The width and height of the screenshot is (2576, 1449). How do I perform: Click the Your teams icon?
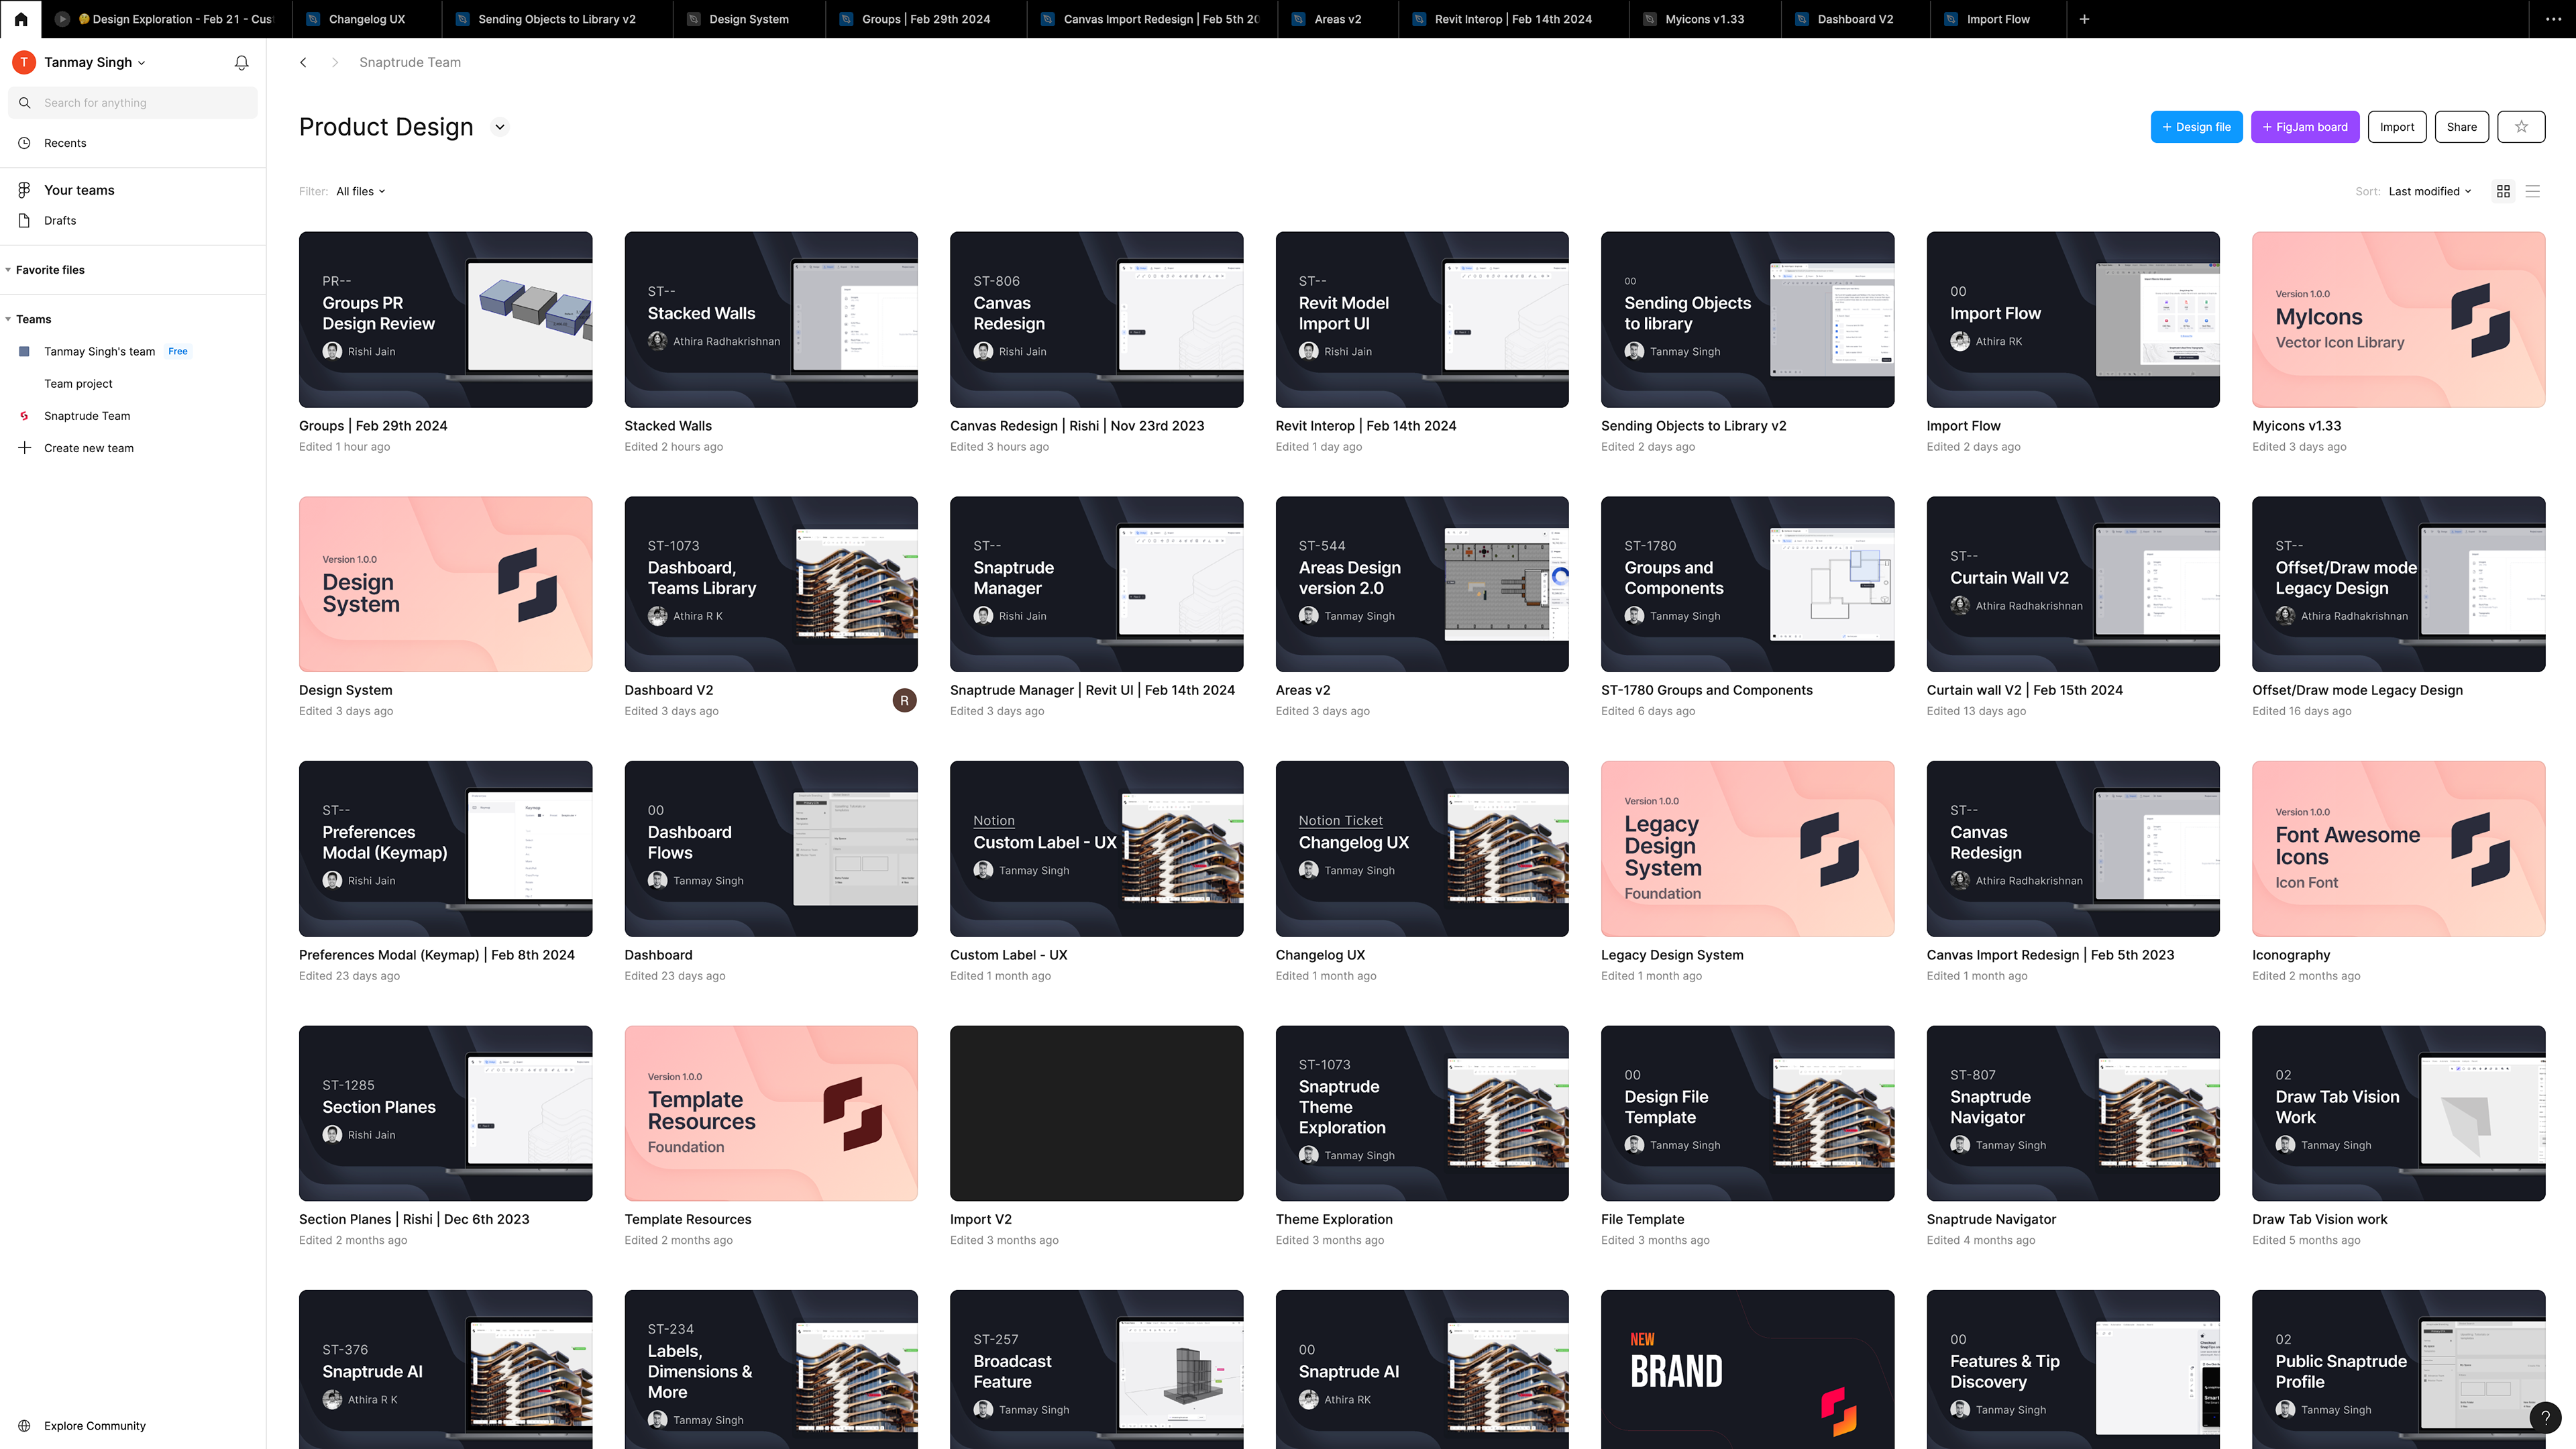coord(24,190)
